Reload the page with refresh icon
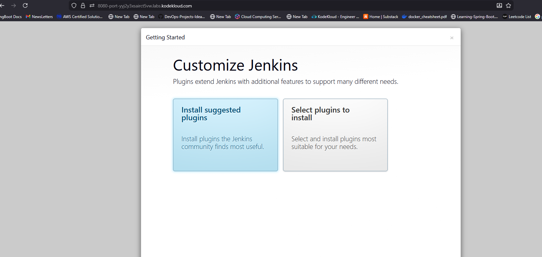 [25, 5]
